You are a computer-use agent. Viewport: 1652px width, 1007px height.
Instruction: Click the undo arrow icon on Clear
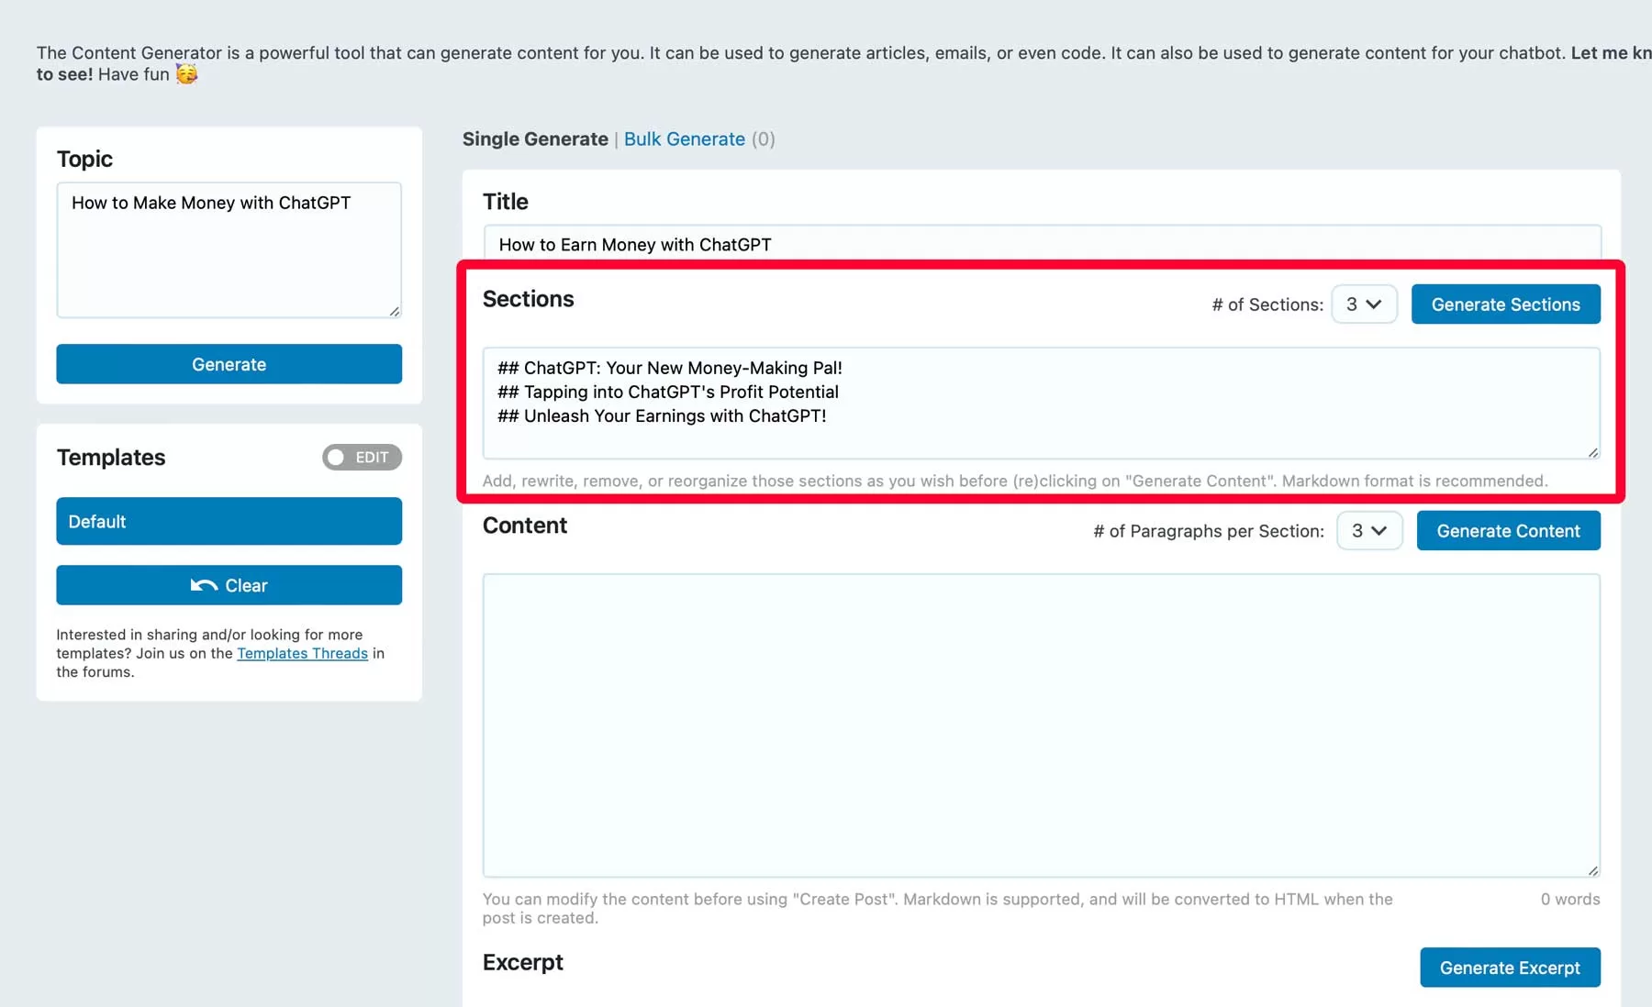click(204, 585)
